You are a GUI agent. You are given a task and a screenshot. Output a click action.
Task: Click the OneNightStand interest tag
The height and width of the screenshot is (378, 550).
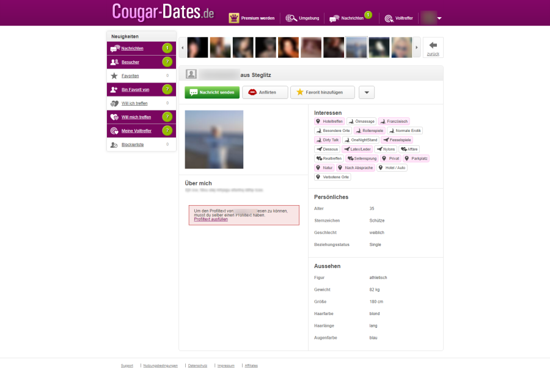click(x=361, y=140)
